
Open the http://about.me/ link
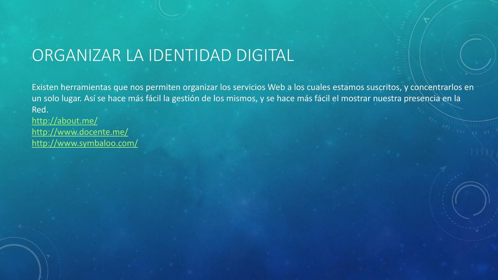coord(65,121)
